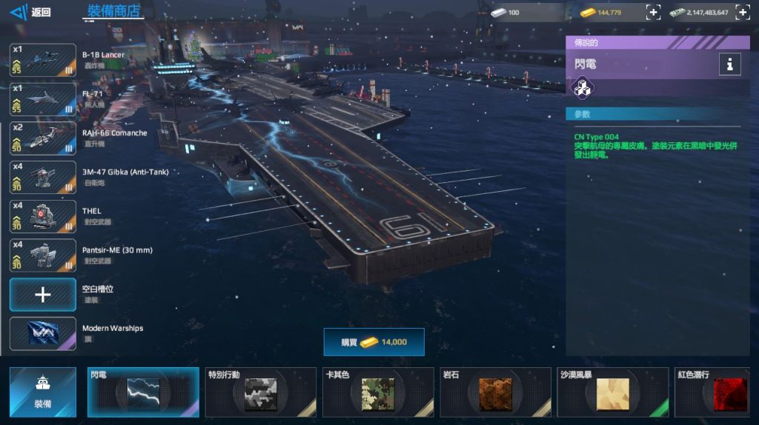Select the 3M-47 Gibka turret slot
Viewport: 759px width, 425px height.
pyautogui.click(x=43, y=178)
